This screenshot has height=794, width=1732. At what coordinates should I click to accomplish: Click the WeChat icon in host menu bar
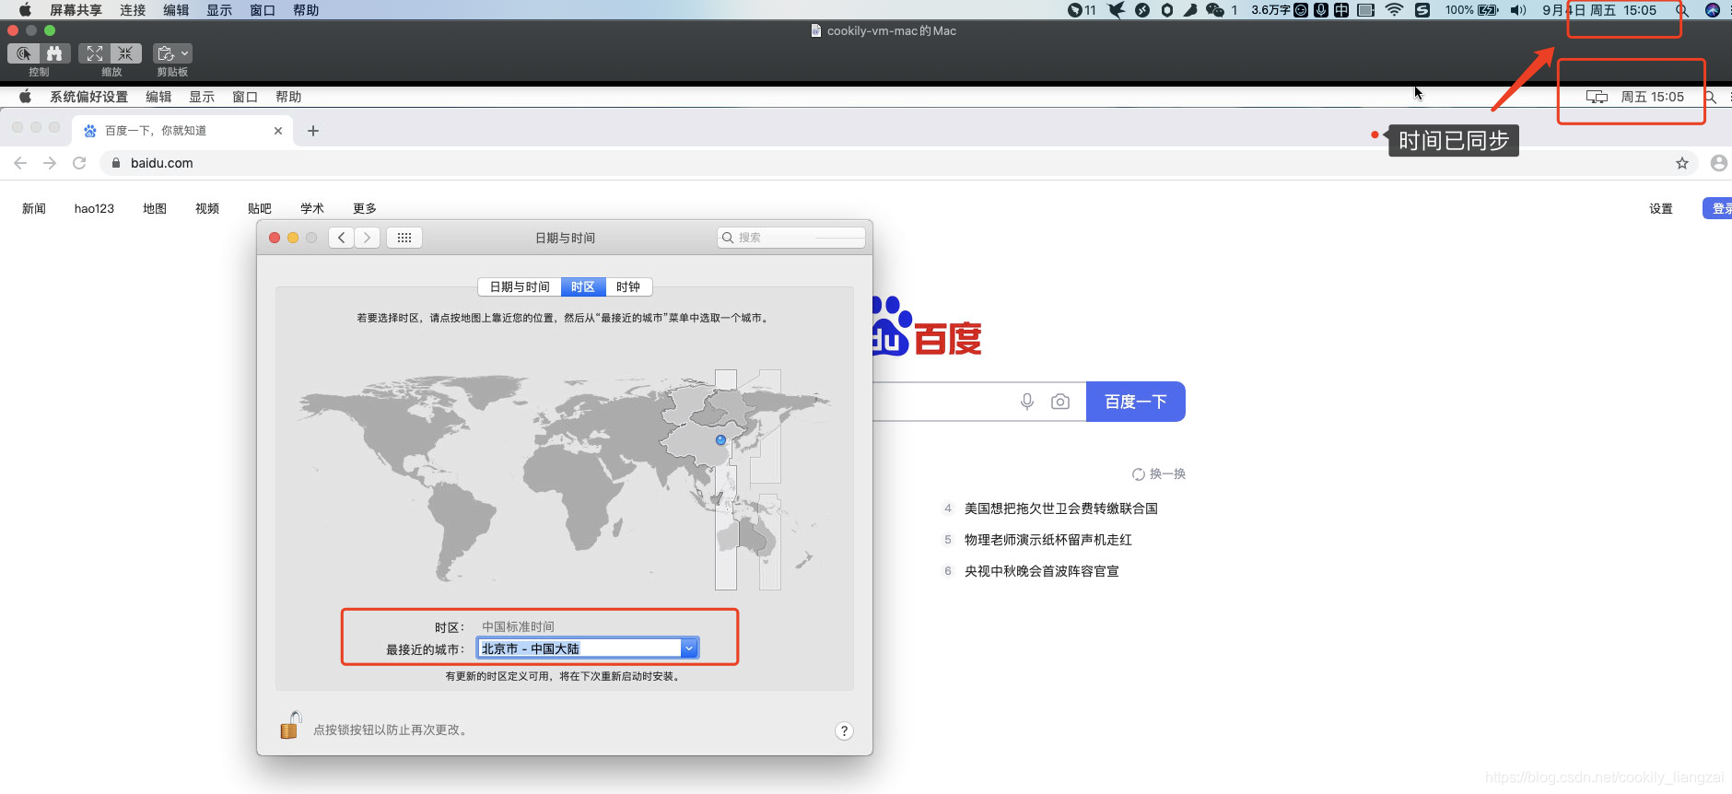(x=1215, y=10)
